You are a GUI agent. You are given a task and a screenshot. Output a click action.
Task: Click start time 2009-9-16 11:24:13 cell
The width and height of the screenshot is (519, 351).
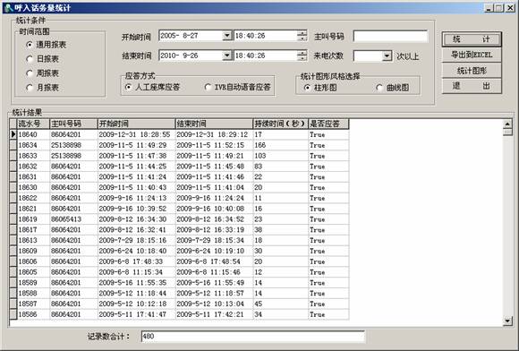(136, 198)
